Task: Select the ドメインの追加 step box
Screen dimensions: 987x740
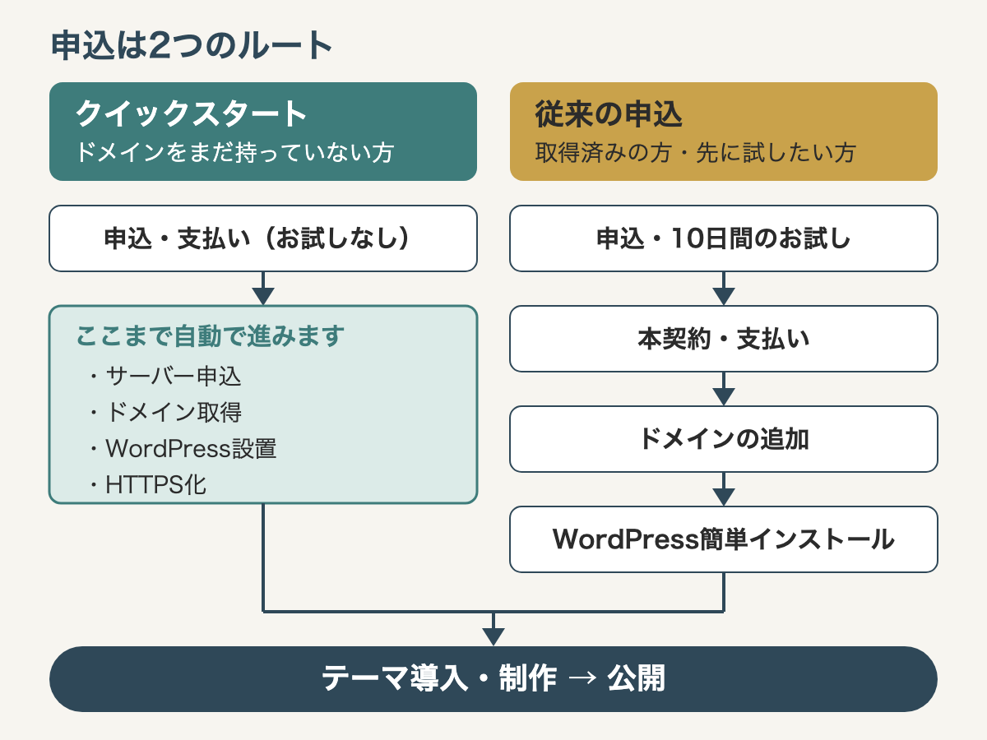Action: [x=724, y=439]
